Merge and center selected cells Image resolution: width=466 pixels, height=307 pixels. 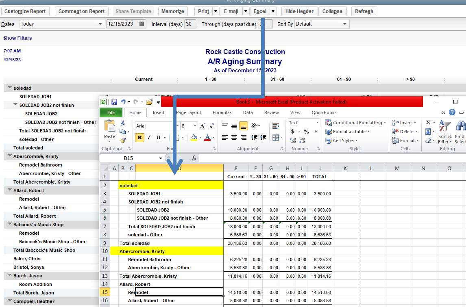pyautogui.click(x=276, y=138)
